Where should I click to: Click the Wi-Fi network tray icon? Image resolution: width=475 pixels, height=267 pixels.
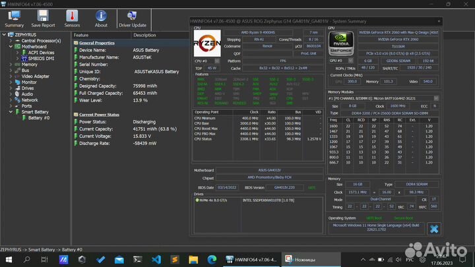click(390, 260)
